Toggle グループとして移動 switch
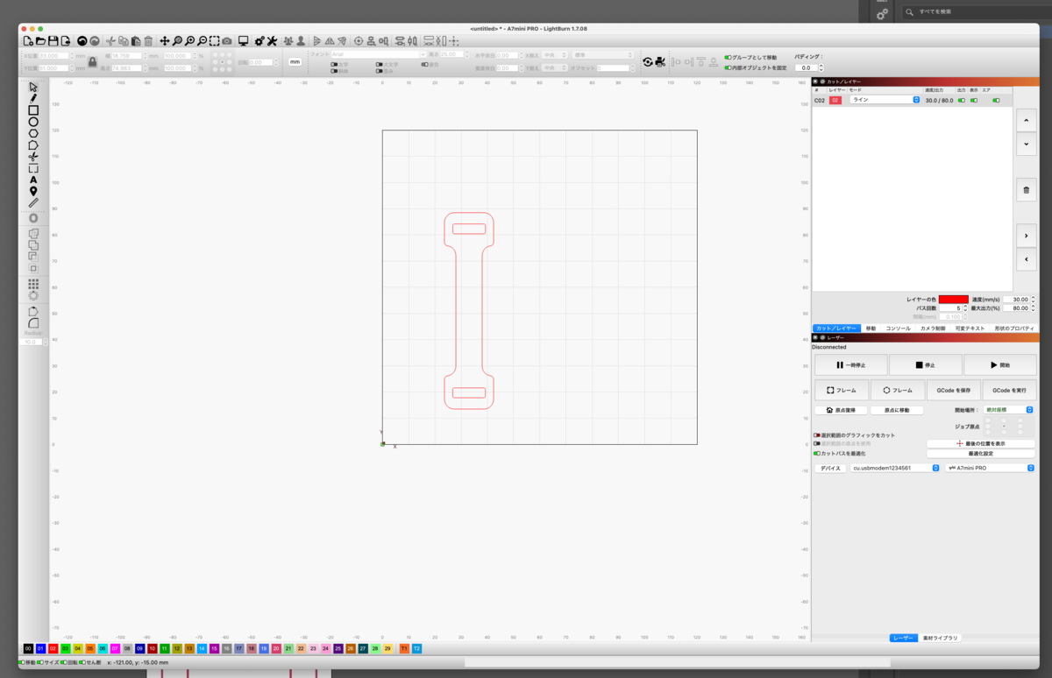This screenshot has width=1052, height=678. point(728,57)
